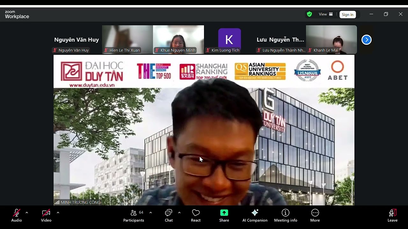Click muted mic icon beside Khanh Le Mai
The image size is (408, 229).
coord(310,50)
